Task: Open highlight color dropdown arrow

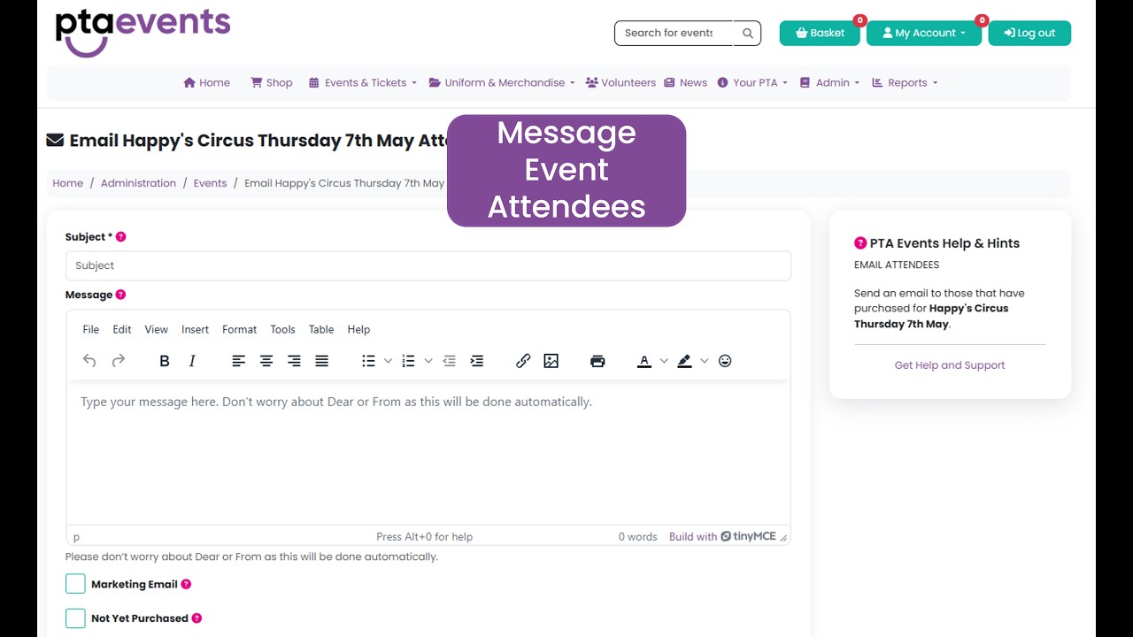Action: (x=705, y=361)
